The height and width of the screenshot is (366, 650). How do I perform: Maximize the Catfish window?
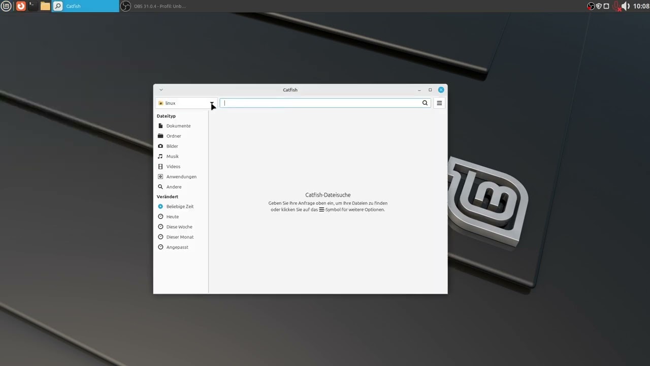(x=430, y=90)
